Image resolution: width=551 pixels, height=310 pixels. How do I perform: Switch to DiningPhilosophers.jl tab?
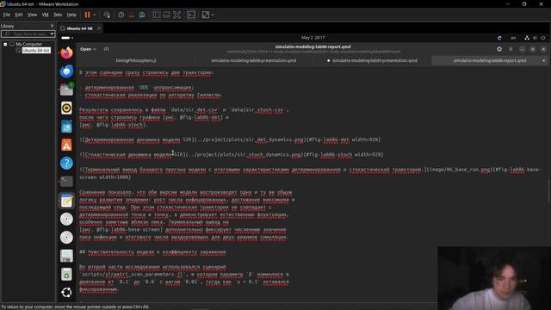pyautogui.click(x=136, y=60)
